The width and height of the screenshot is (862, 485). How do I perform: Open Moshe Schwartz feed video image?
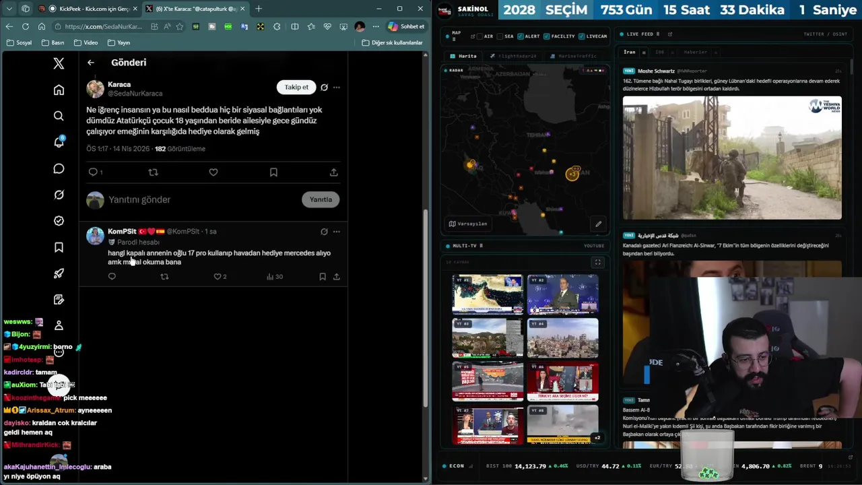[x=732, y=158]
